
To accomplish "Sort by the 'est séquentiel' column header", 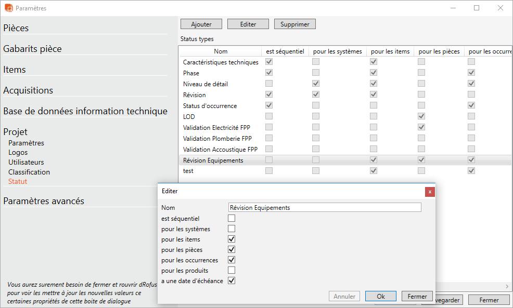I will [x=285, y=51].
